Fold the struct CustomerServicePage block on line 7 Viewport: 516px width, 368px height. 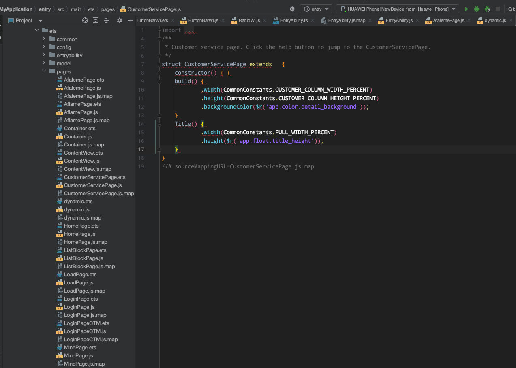(159, 65)
